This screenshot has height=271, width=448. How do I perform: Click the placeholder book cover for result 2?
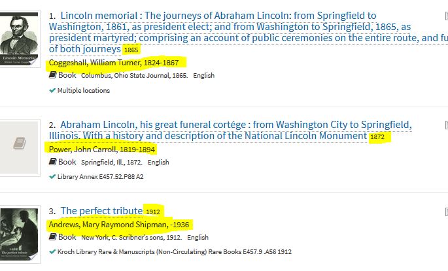(x=20, y=143)
